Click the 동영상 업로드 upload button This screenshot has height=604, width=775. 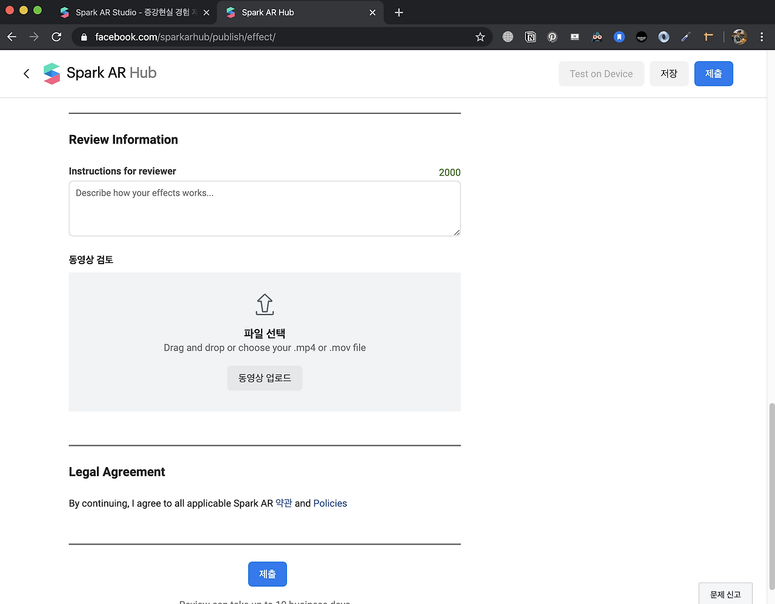[x=265, y=378]
